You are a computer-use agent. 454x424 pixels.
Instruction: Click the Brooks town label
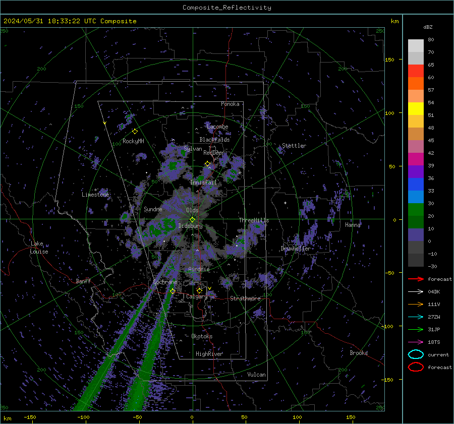[x=359, y=353]
